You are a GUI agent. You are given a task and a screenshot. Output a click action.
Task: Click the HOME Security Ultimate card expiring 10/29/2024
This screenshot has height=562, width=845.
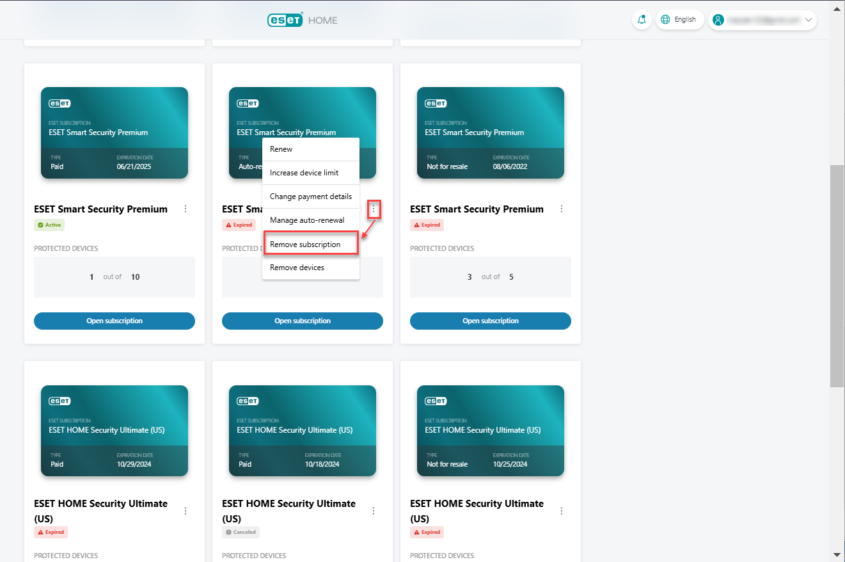point(115,430)
